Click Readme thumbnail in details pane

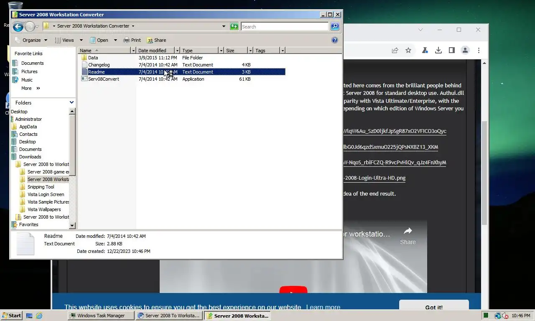(25, 244)
